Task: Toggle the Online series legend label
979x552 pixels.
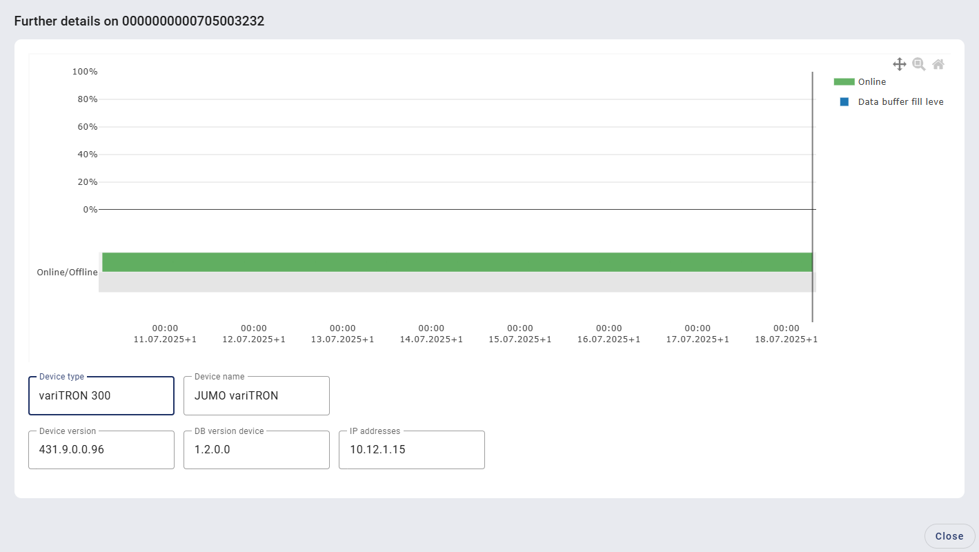Action: pyautogui.click(x=872, y=81)
